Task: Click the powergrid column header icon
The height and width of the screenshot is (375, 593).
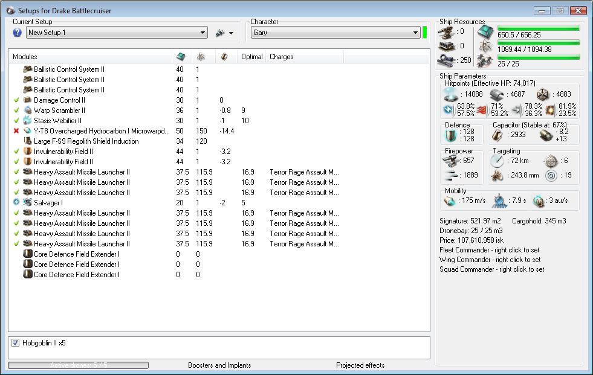Action: tap(200, 57)
